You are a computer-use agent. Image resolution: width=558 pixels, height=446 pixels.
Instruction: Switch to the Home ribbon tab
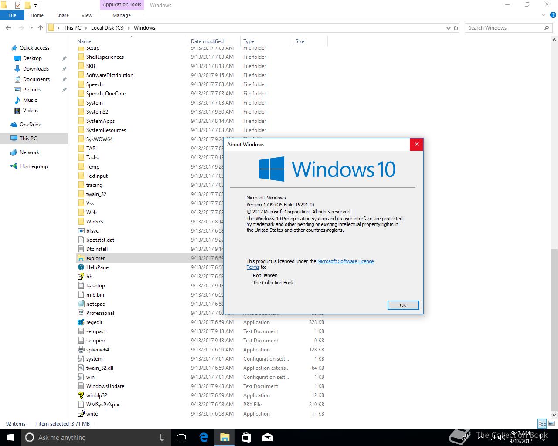point(37,15)
